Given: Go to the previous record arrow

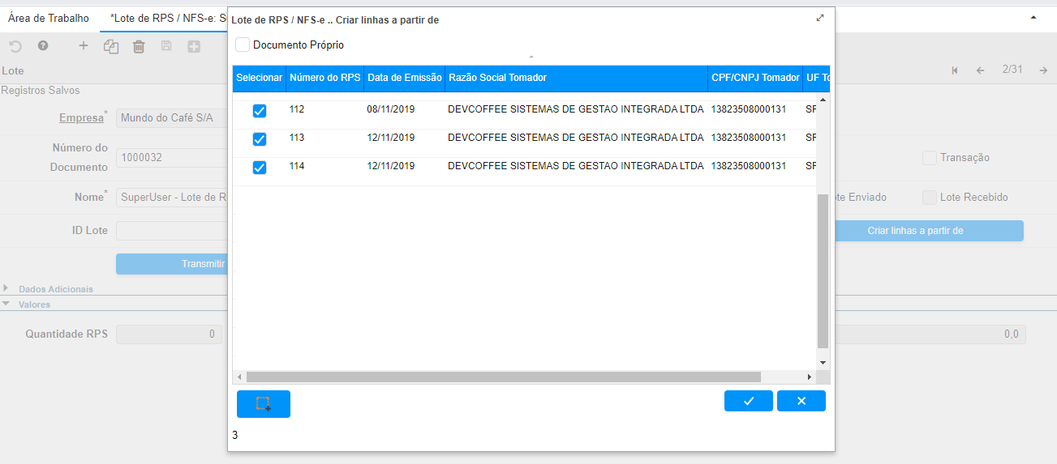Looking at the screenshot, I should click(980, 70).
